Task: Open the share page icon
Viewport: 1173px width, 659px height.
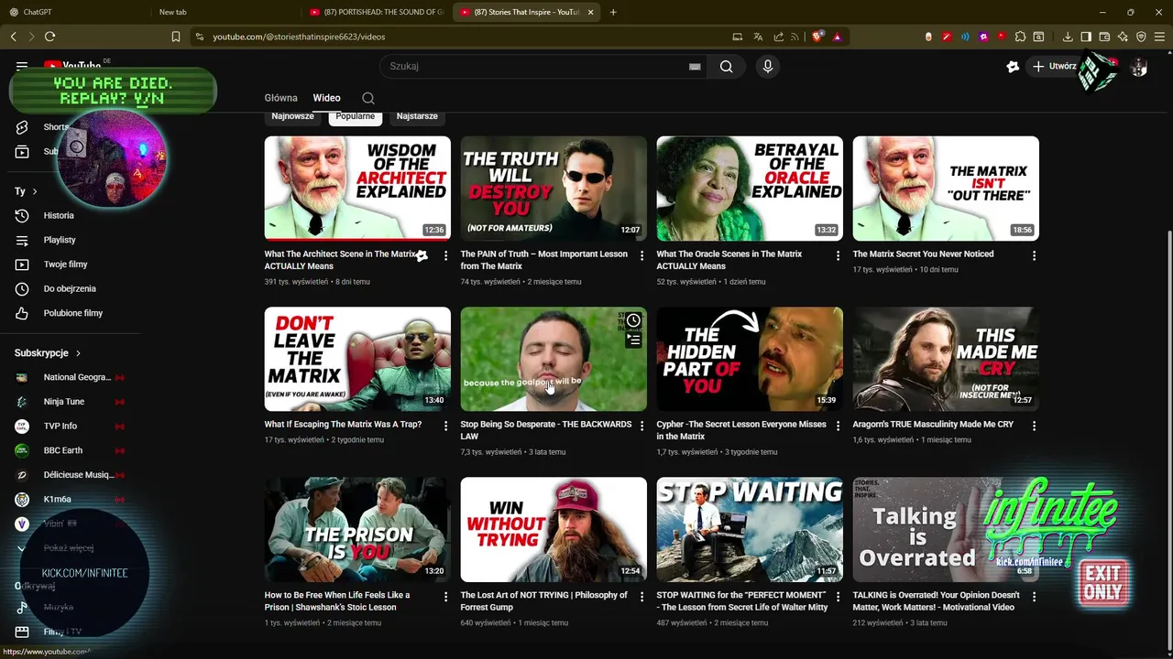Action: point(779,37)
